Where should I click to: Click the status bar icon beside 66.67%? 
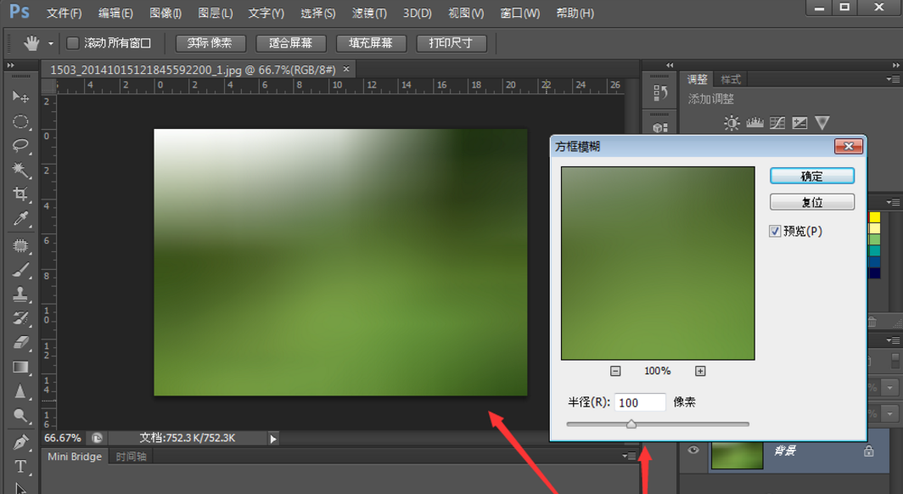point(97,438)
